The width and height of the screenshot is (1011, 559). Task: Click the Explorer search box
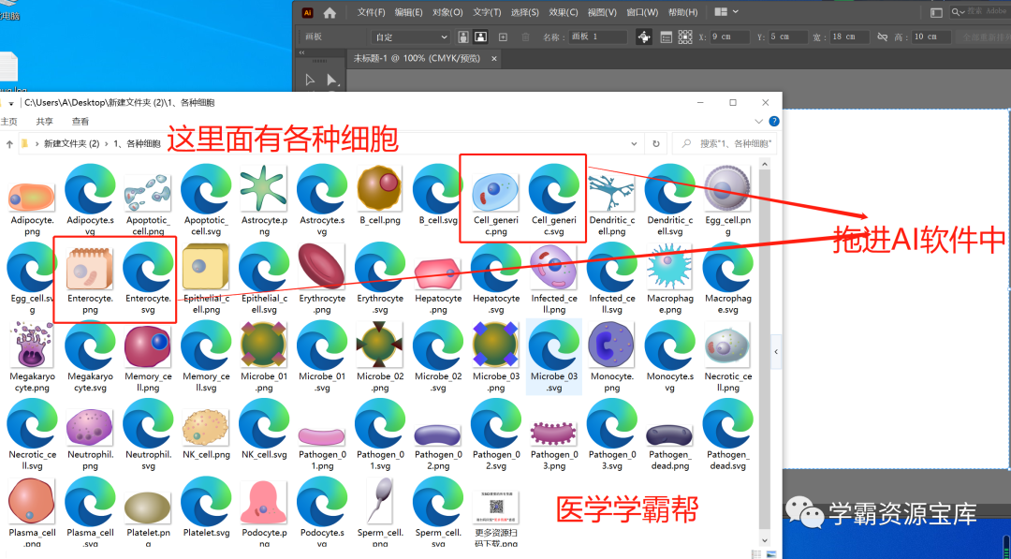(725, 144)
